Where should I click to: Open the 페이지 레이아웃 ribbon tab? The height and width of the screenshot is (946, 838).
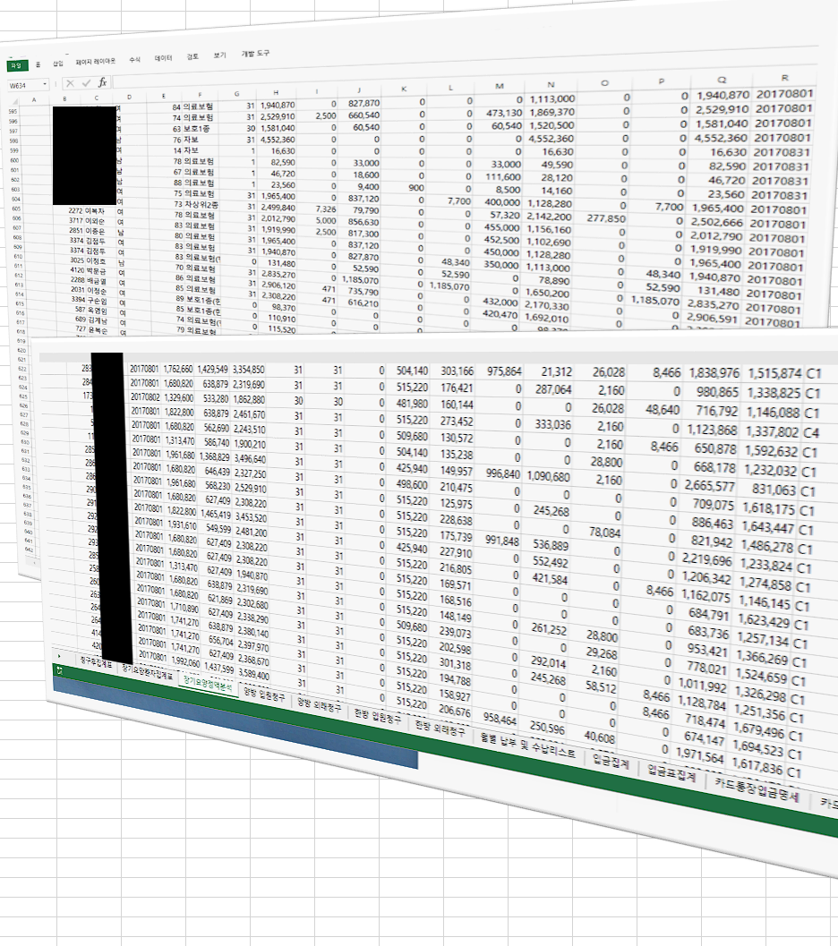[95, 62]
